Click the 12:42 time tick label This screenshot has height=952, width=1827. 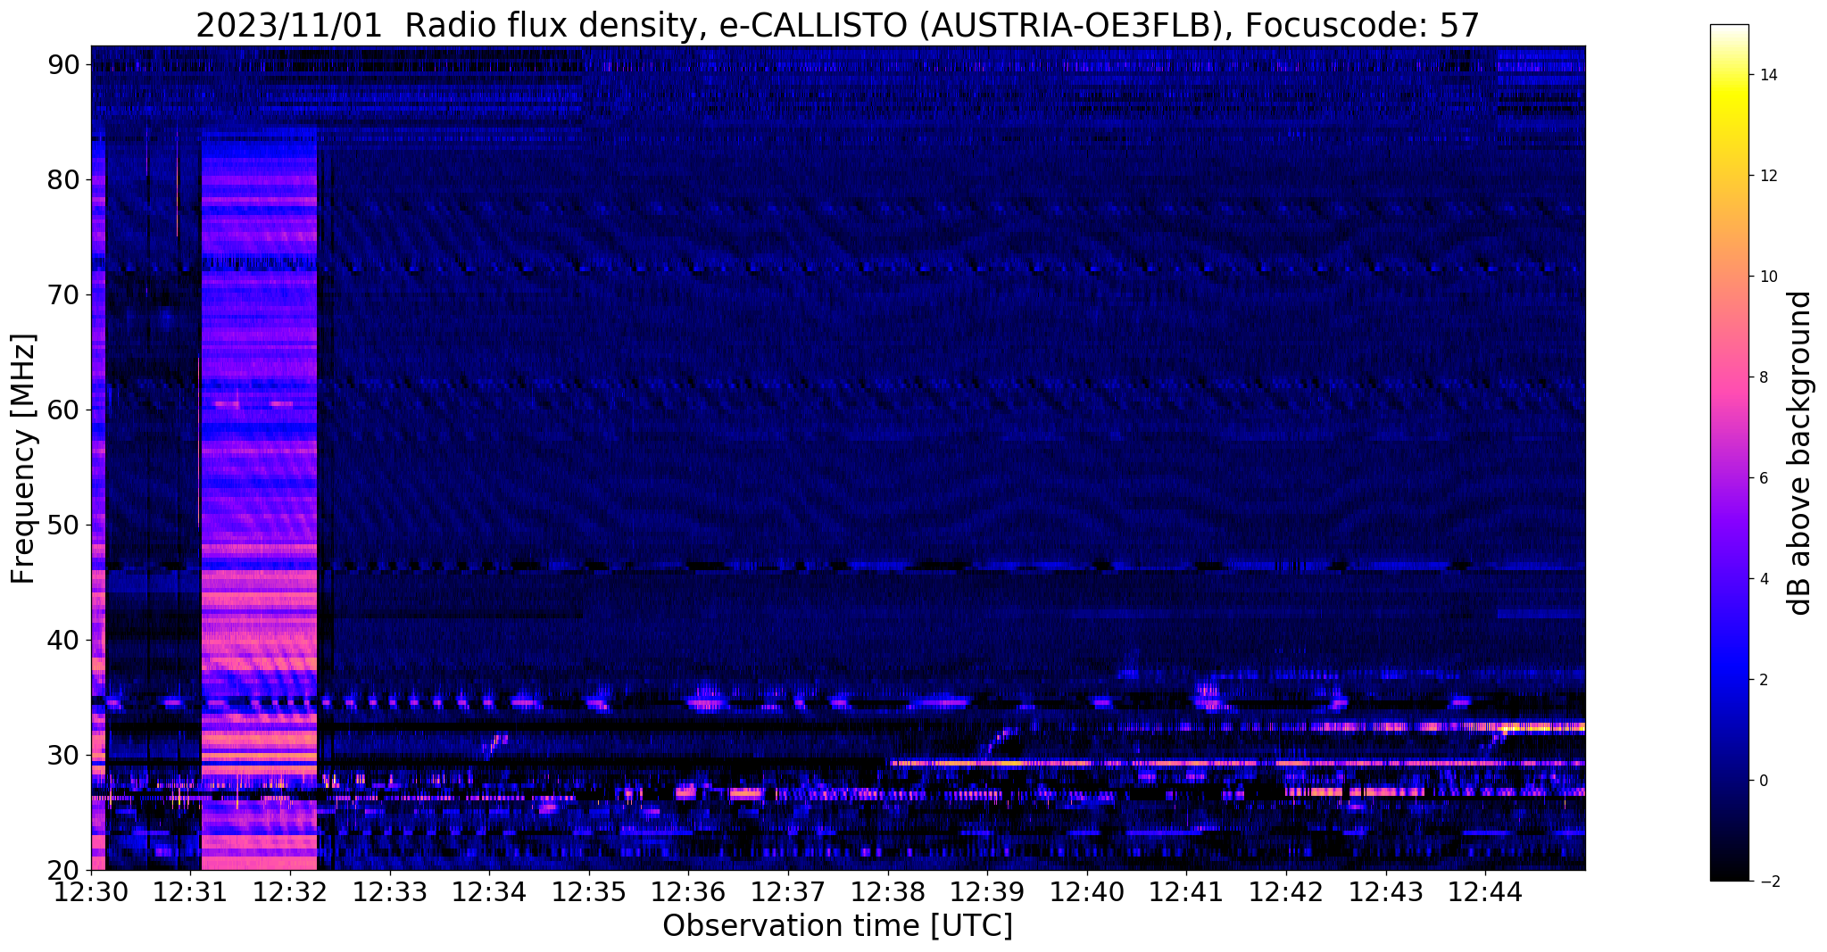(x=1287, y=891)
